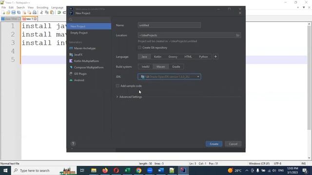Click the project Name field
This screenshot has height=175, width=312.
pos(169,25)
